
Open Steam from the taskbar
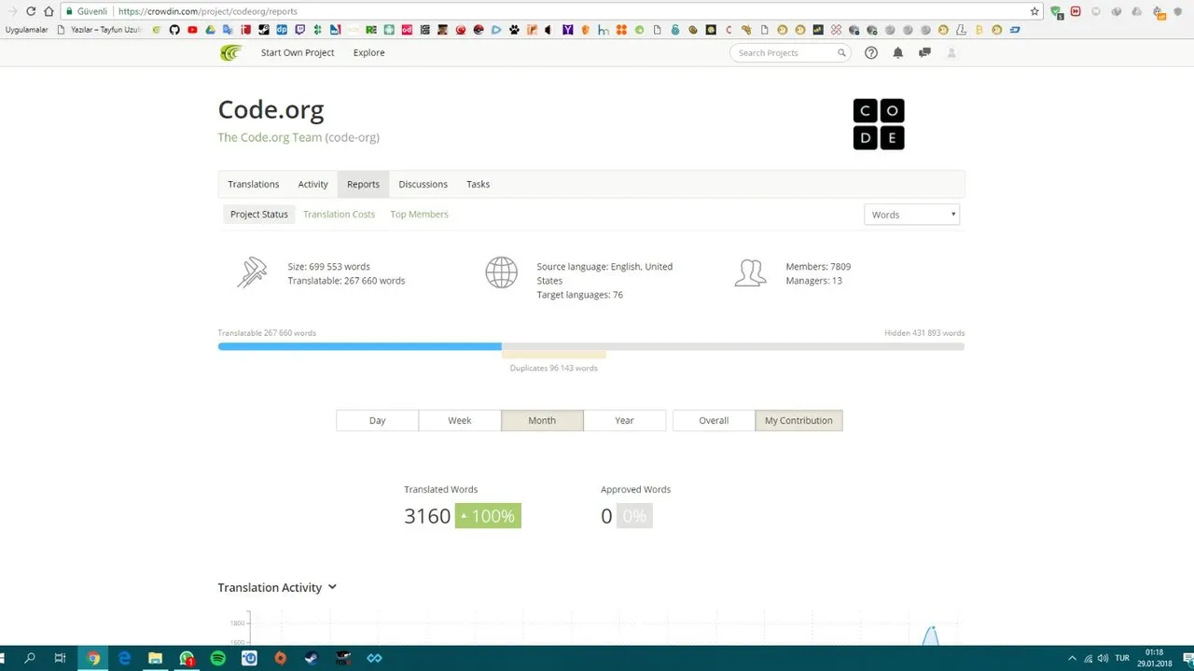[x=311, y=658]
